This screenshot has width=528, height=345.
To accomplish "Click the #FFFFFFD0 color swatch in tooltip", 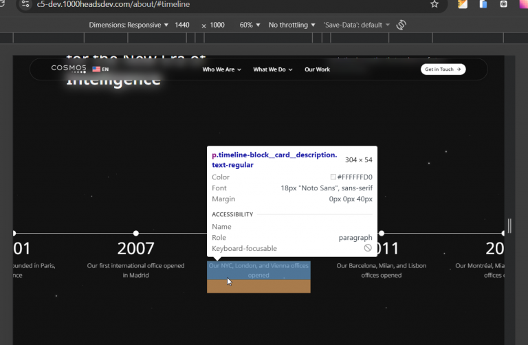I will [x=333, y=177].
